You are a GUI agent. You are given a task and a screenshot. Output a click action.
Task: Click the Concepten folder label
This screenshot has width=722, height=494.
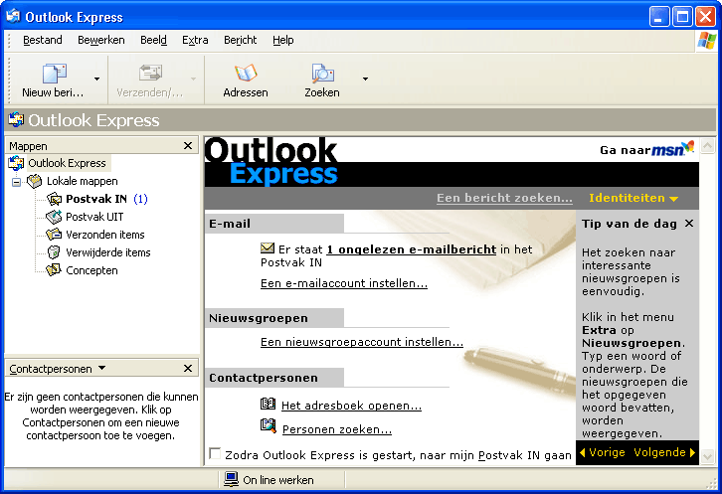click(x=91, y=270)
